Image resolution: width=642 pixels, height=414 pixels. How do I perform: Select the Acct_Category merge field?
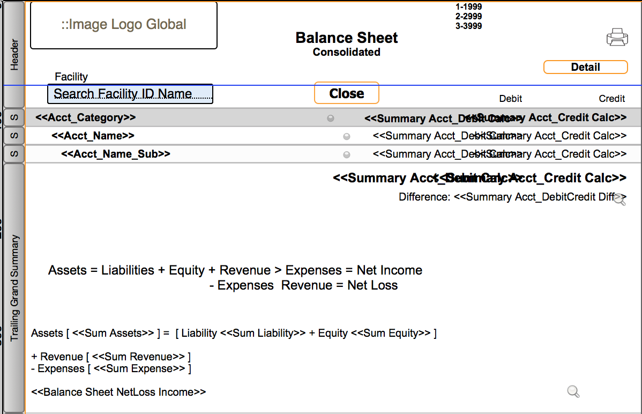[x=86, y=117]
